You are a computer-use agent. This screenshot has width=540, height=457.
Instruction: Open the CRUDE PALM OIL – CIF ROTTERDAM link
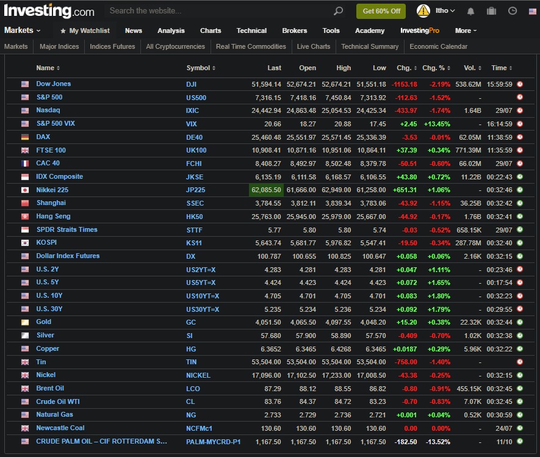pos(102,441)
